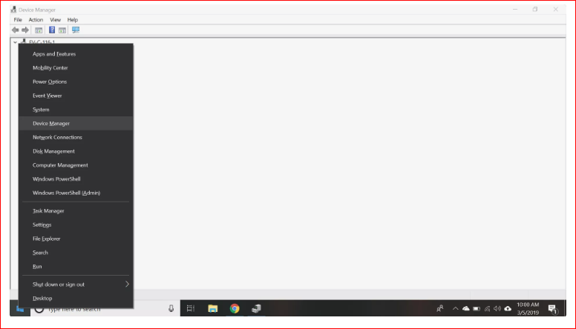This screenshot has height=329, width=576.
Task: Click the blue Help question mark icon
Action: (52, 30)
